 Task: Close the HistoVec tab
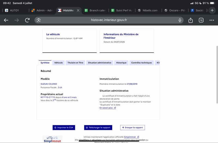78,10
